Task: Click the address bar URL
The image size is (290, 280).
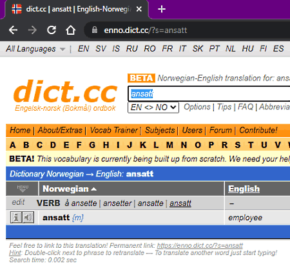Action: point(146,30)
